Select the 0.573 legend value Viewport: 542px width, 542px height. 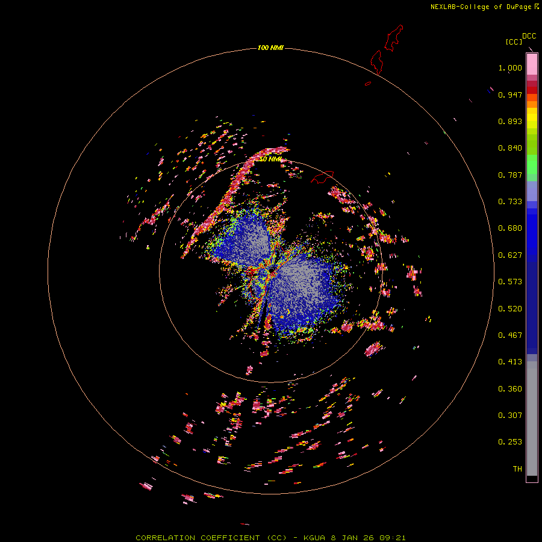(x=510, y=282)
